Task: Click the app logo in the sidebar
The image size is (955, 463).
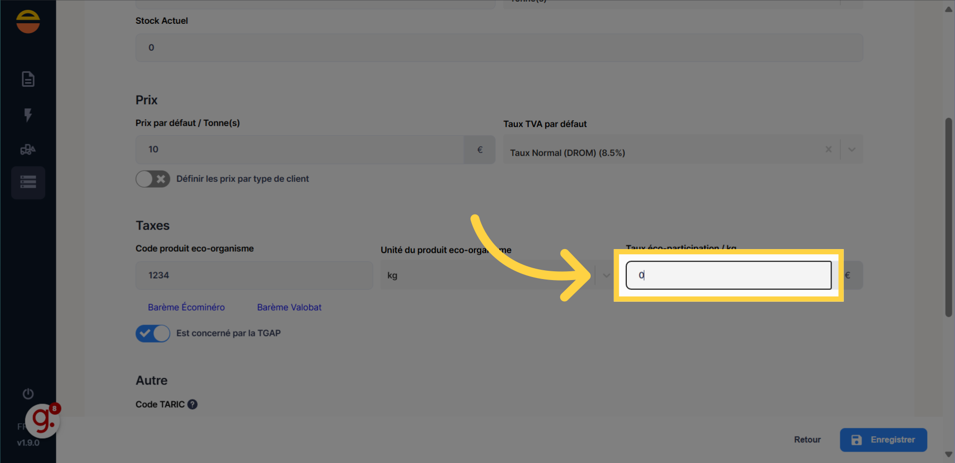Action: tap(28, 22)
